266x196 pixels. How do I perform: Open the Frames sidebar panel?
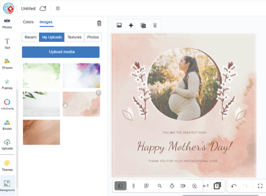point(7,84)
